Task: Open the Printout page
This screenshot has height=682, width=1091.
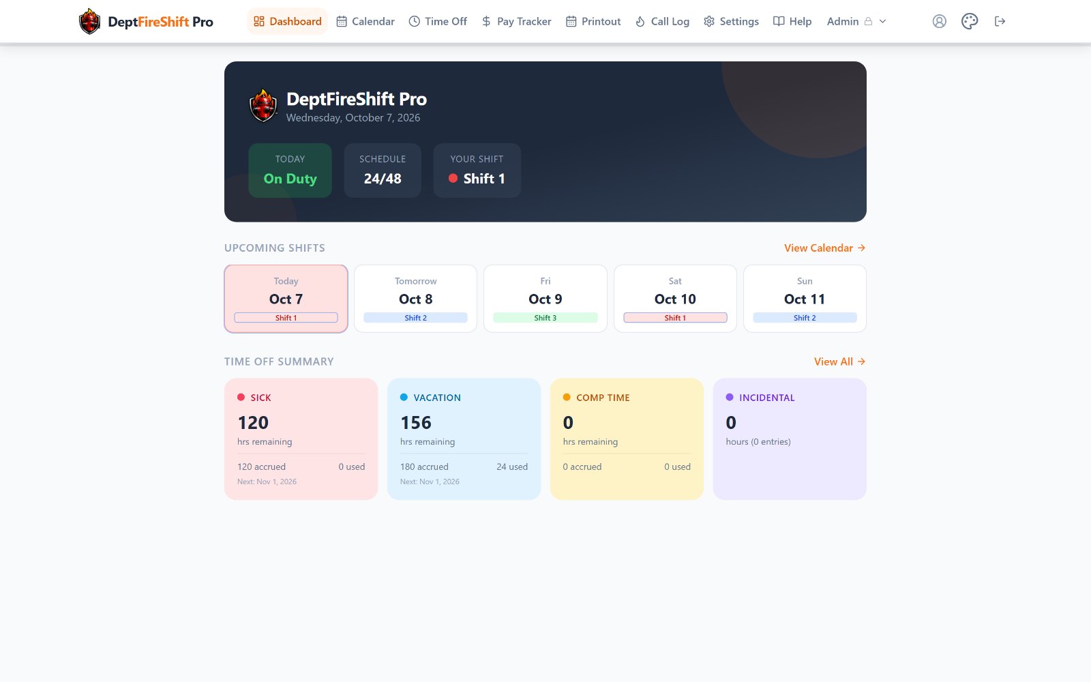Action: (593, 21)
